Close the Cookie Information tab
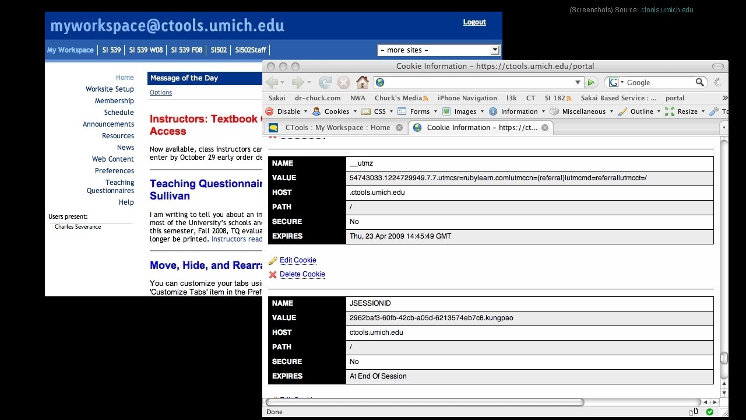Screen dimensions: 746x420 546,128
